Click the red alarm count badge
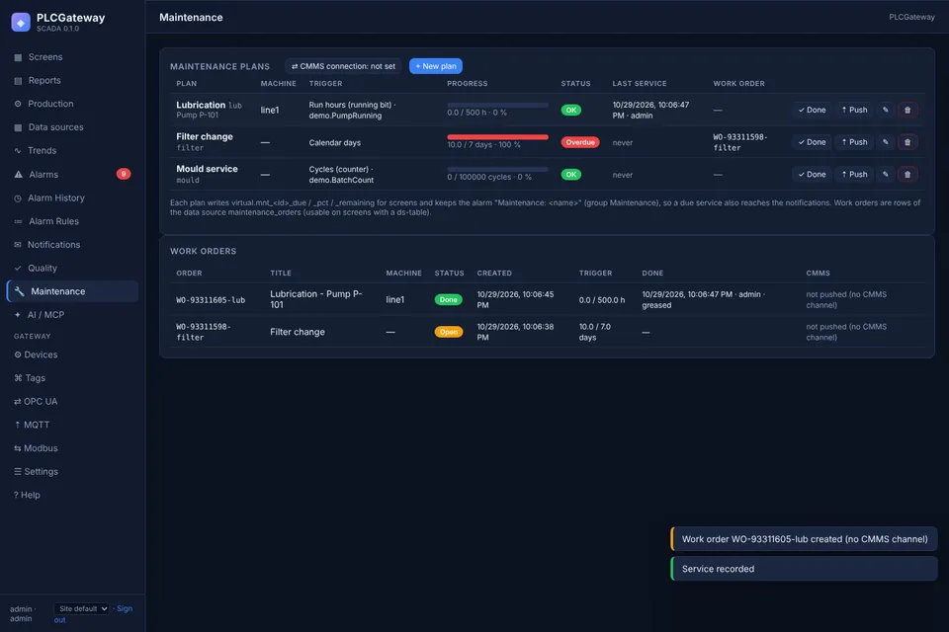949x632 pixels. click(x=124, y=174)
